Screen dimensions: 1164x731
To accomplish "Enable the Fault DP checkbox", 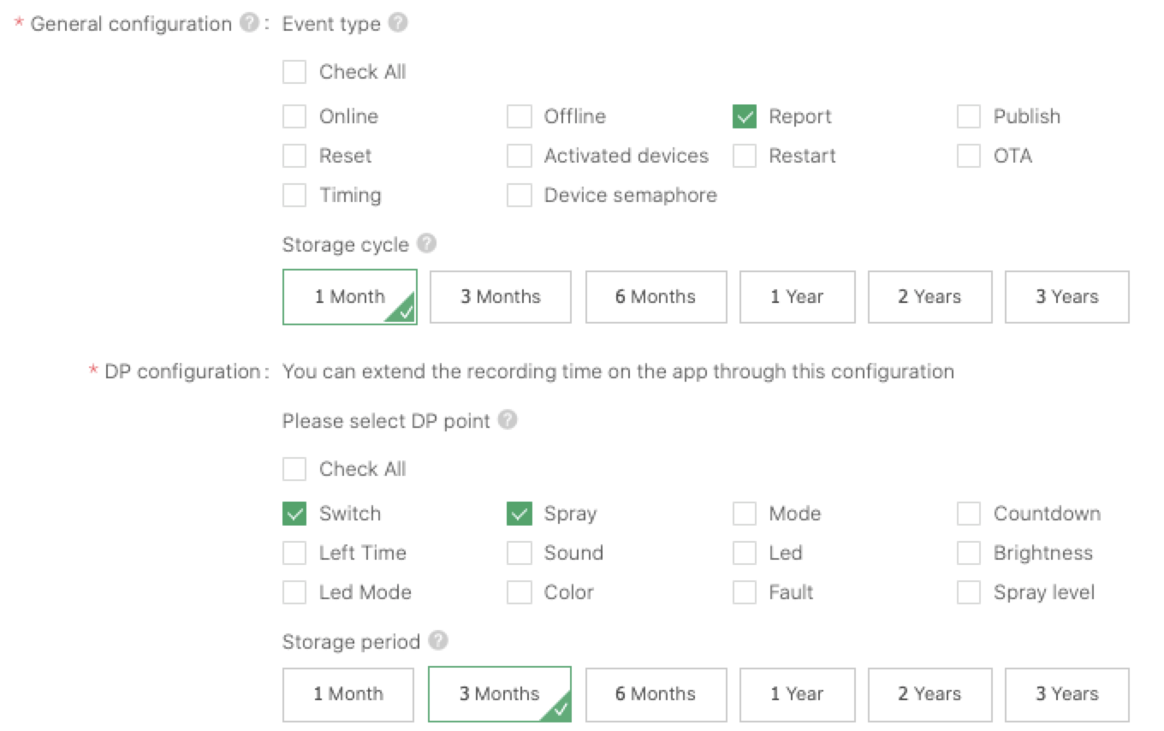I will click(x=745, y=592).
